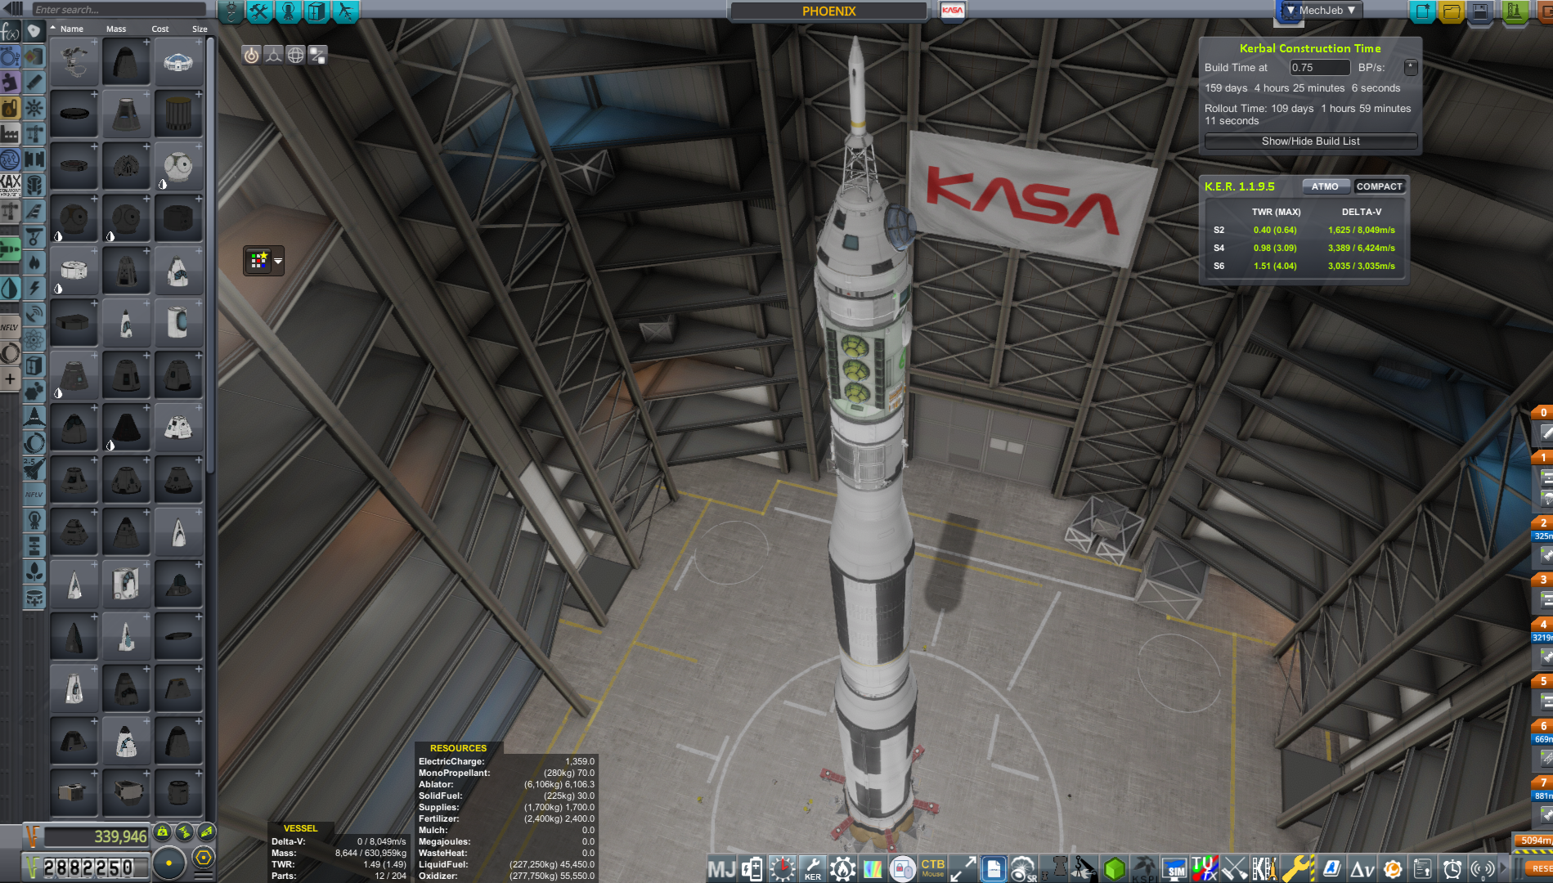This screenshot has width=1553, height=883.
Task: Open the SIM simulation toolbar icon
Action: click(x=1174, y=868)
